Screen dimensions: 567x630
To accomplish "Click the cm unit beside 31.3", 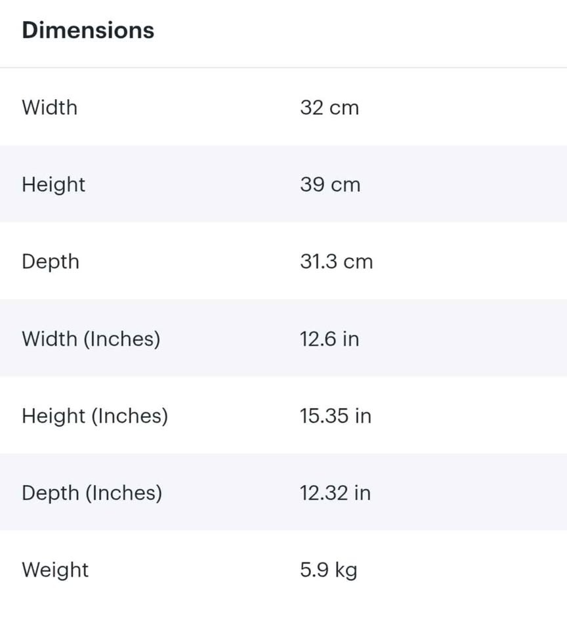I will (358, 261).
